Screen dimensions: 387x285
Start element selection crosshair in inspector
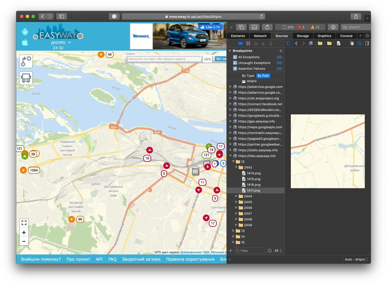click(x=333, y=27)
